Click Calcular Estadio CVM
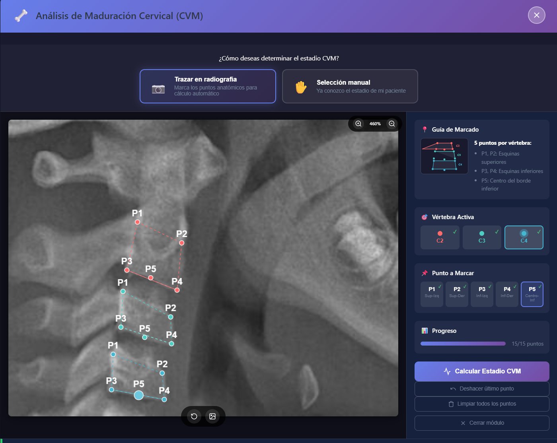The image size is (557, 443). (x=482, y=371)
